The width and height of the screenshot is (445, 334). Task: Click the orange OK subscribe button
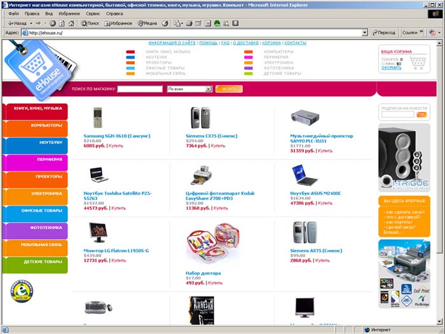[421, 115]
